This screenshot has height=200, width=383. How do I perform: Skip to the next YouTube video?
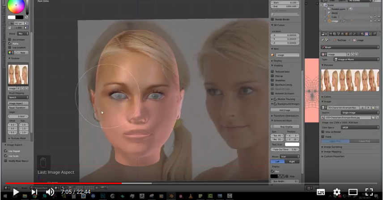coord(34,192)
